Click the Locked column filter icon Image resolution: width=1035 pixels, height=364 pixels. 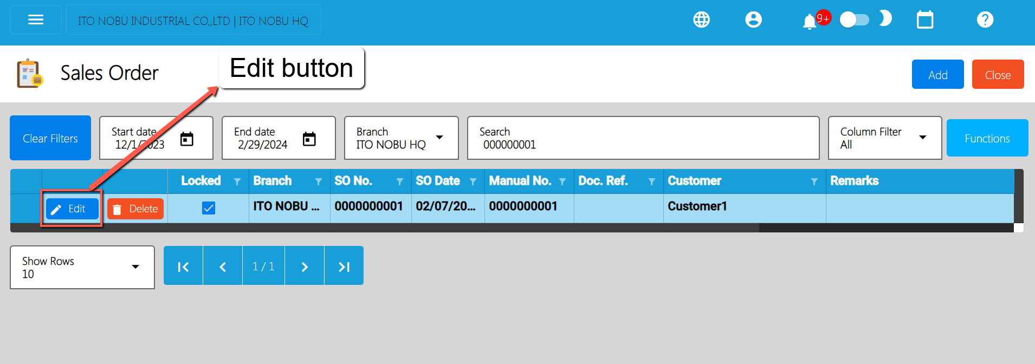click(x=237, y=181)
